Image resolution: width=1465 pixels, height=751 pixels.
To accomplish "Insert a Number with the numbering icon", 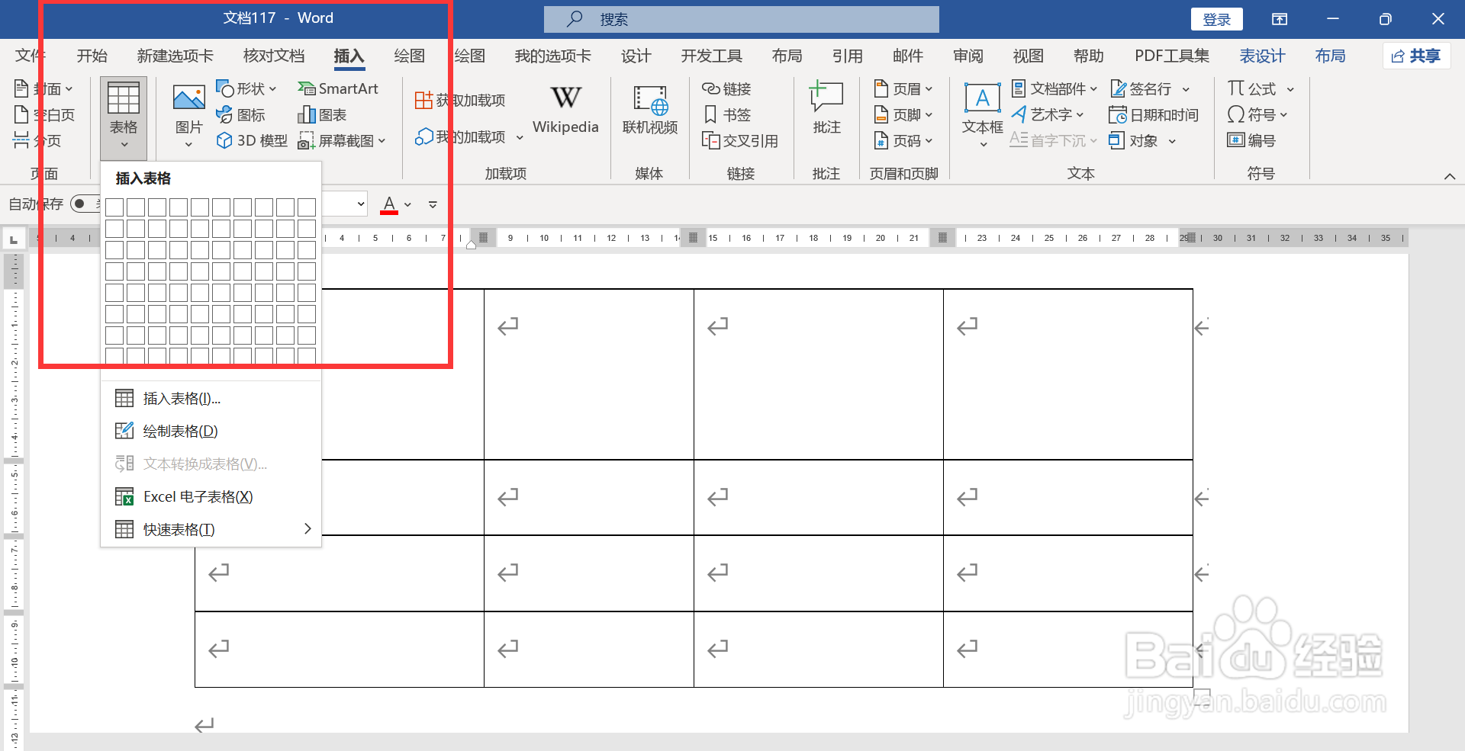I will (x=1251, y=140).
